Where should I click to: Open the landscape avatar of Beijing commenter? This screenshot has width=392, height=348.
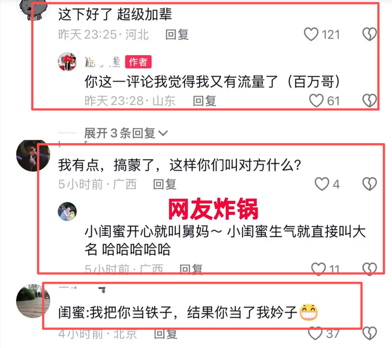(33, 301)
